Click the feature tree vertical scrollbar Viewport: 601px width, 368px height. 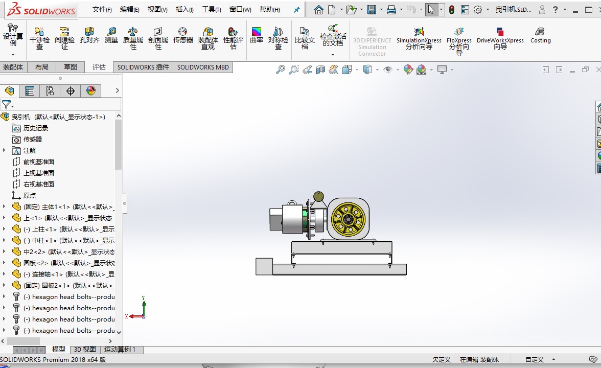119,145
